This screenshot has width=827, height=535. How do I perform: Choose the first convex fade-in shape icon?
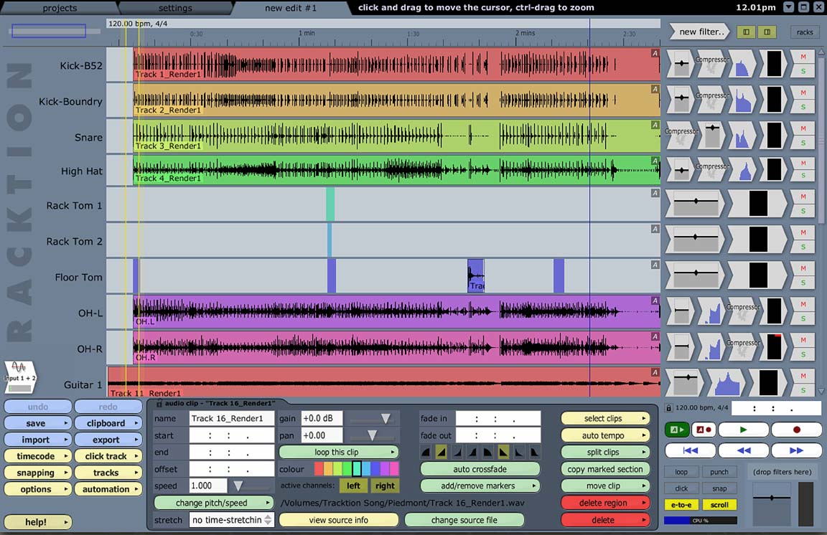pyautogui.click(x=426, y=452)
